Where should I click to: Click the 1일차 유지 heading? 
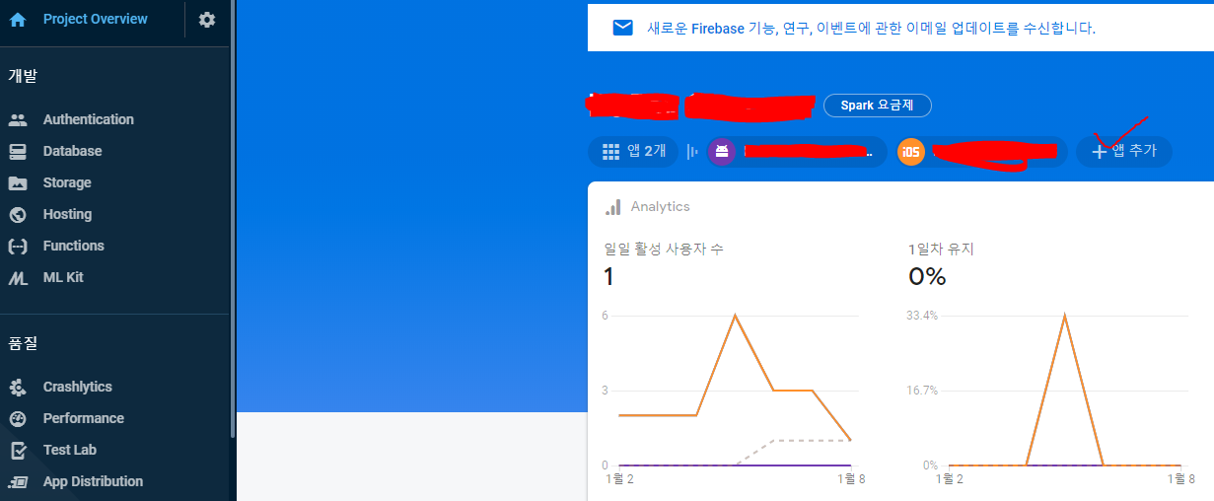click(x=942, y=250)
